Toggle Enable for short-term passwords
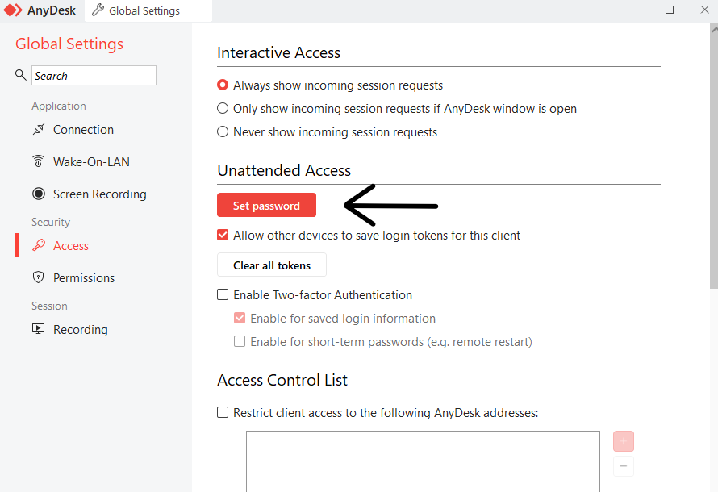 (x=240, y=341)
